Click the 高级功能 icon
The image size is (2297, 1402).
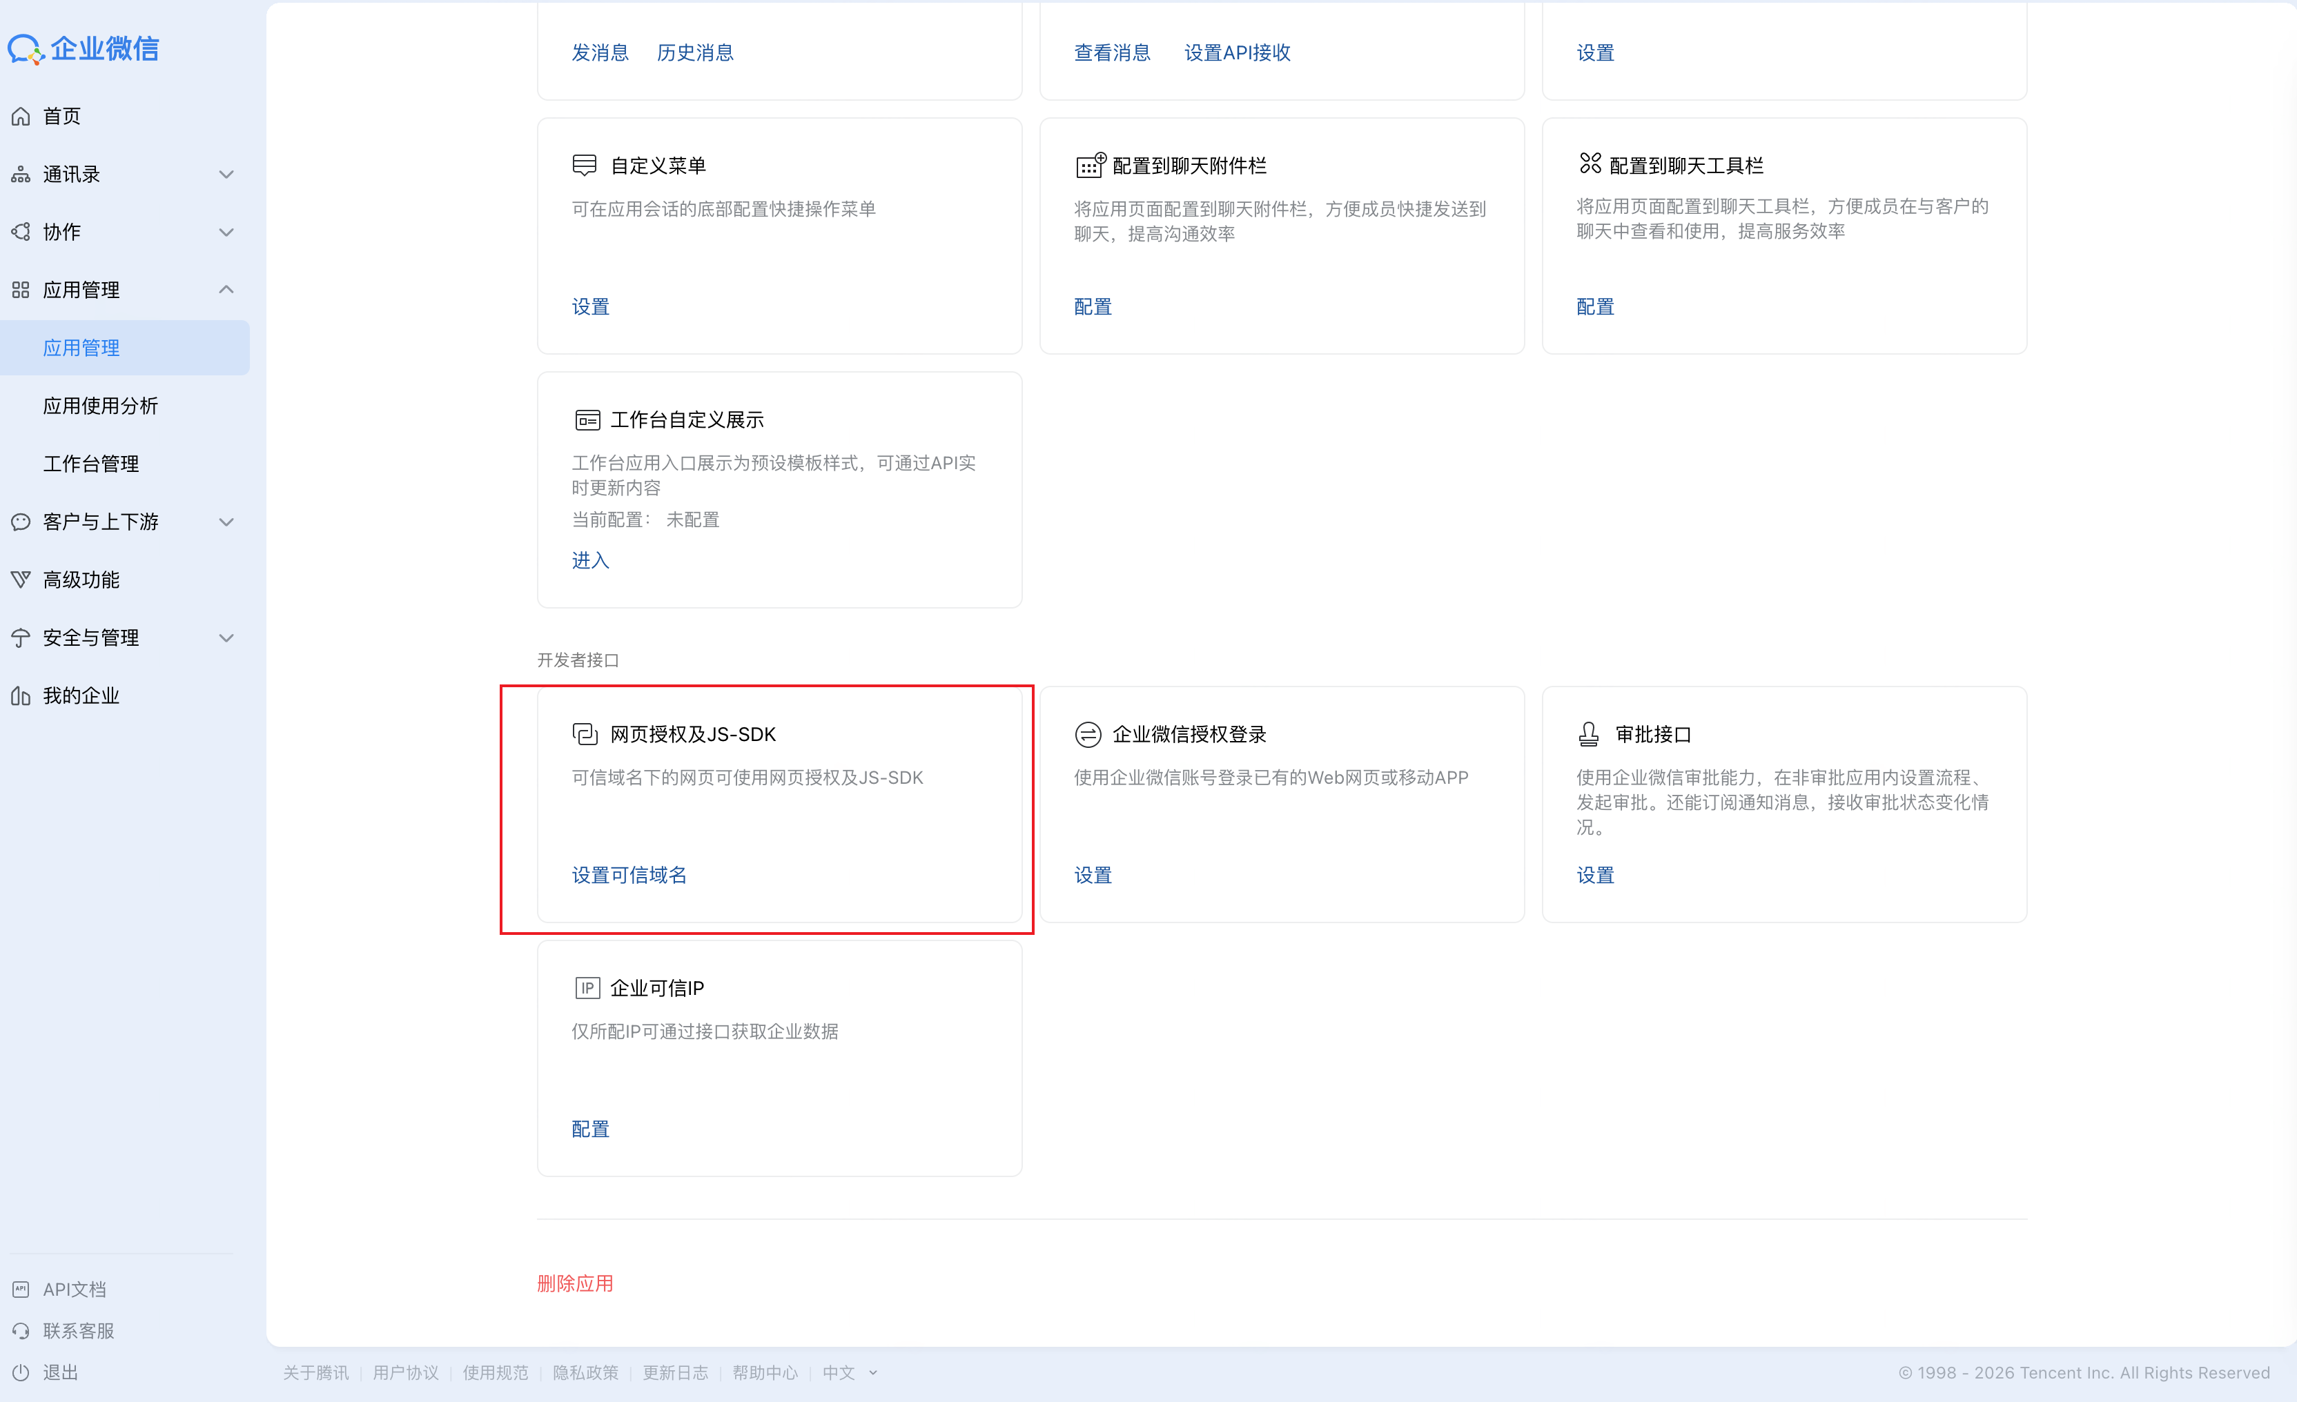coord(21,580)
